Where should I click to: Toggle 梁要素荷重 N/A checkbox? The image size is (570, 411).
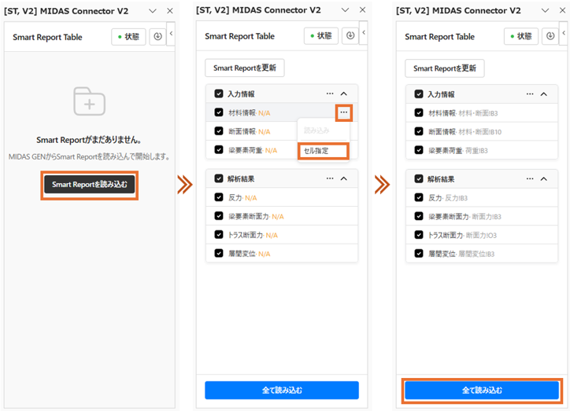click(x=219, y=150)
